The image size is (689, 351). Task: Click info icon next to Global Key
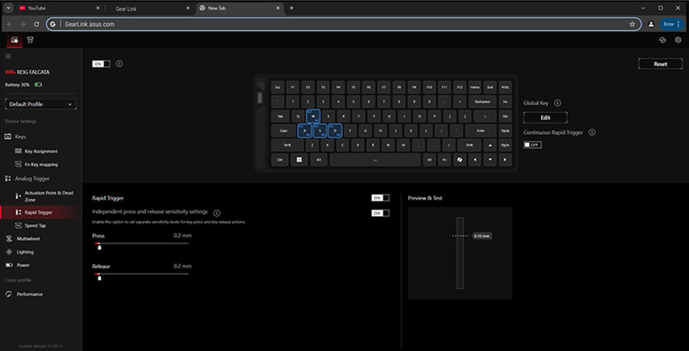point(557,103)
